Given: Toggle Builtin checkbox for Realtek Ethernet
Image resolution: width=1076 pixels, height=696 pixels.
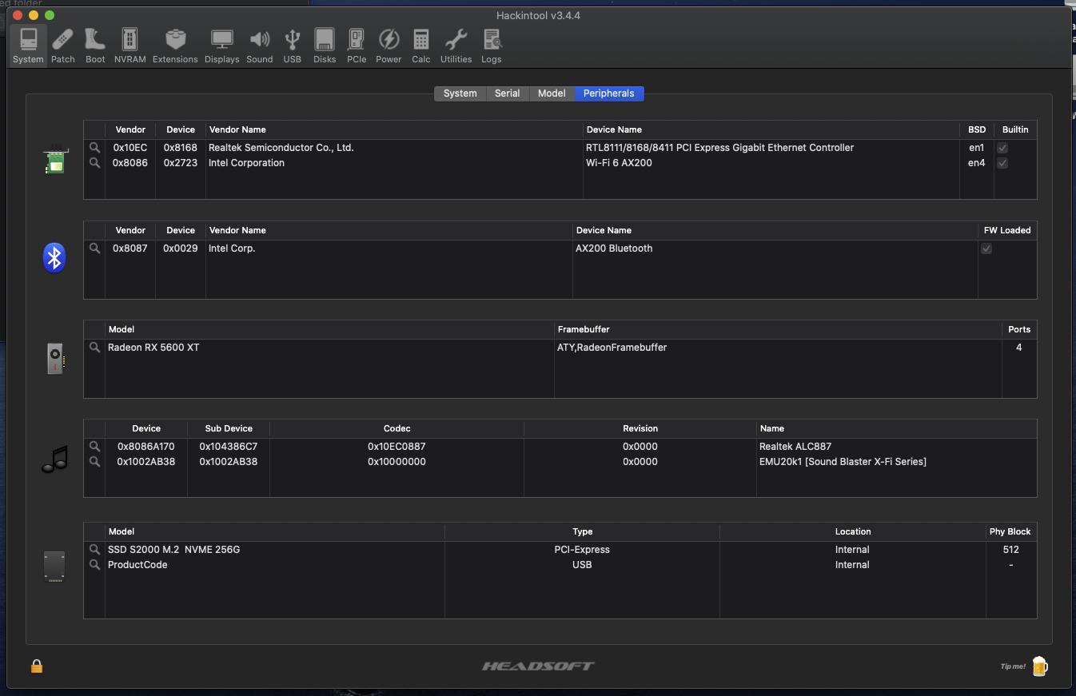Looking at the screenshot, I should (1002, 148).
